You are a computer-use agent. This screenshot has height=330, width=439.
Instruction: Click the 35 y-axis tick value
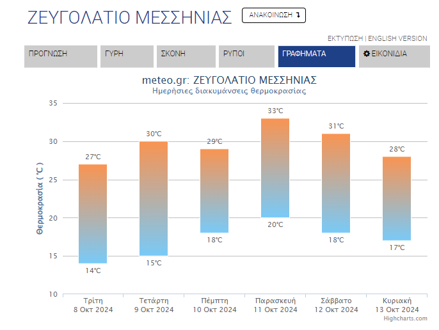click(53, 103)
